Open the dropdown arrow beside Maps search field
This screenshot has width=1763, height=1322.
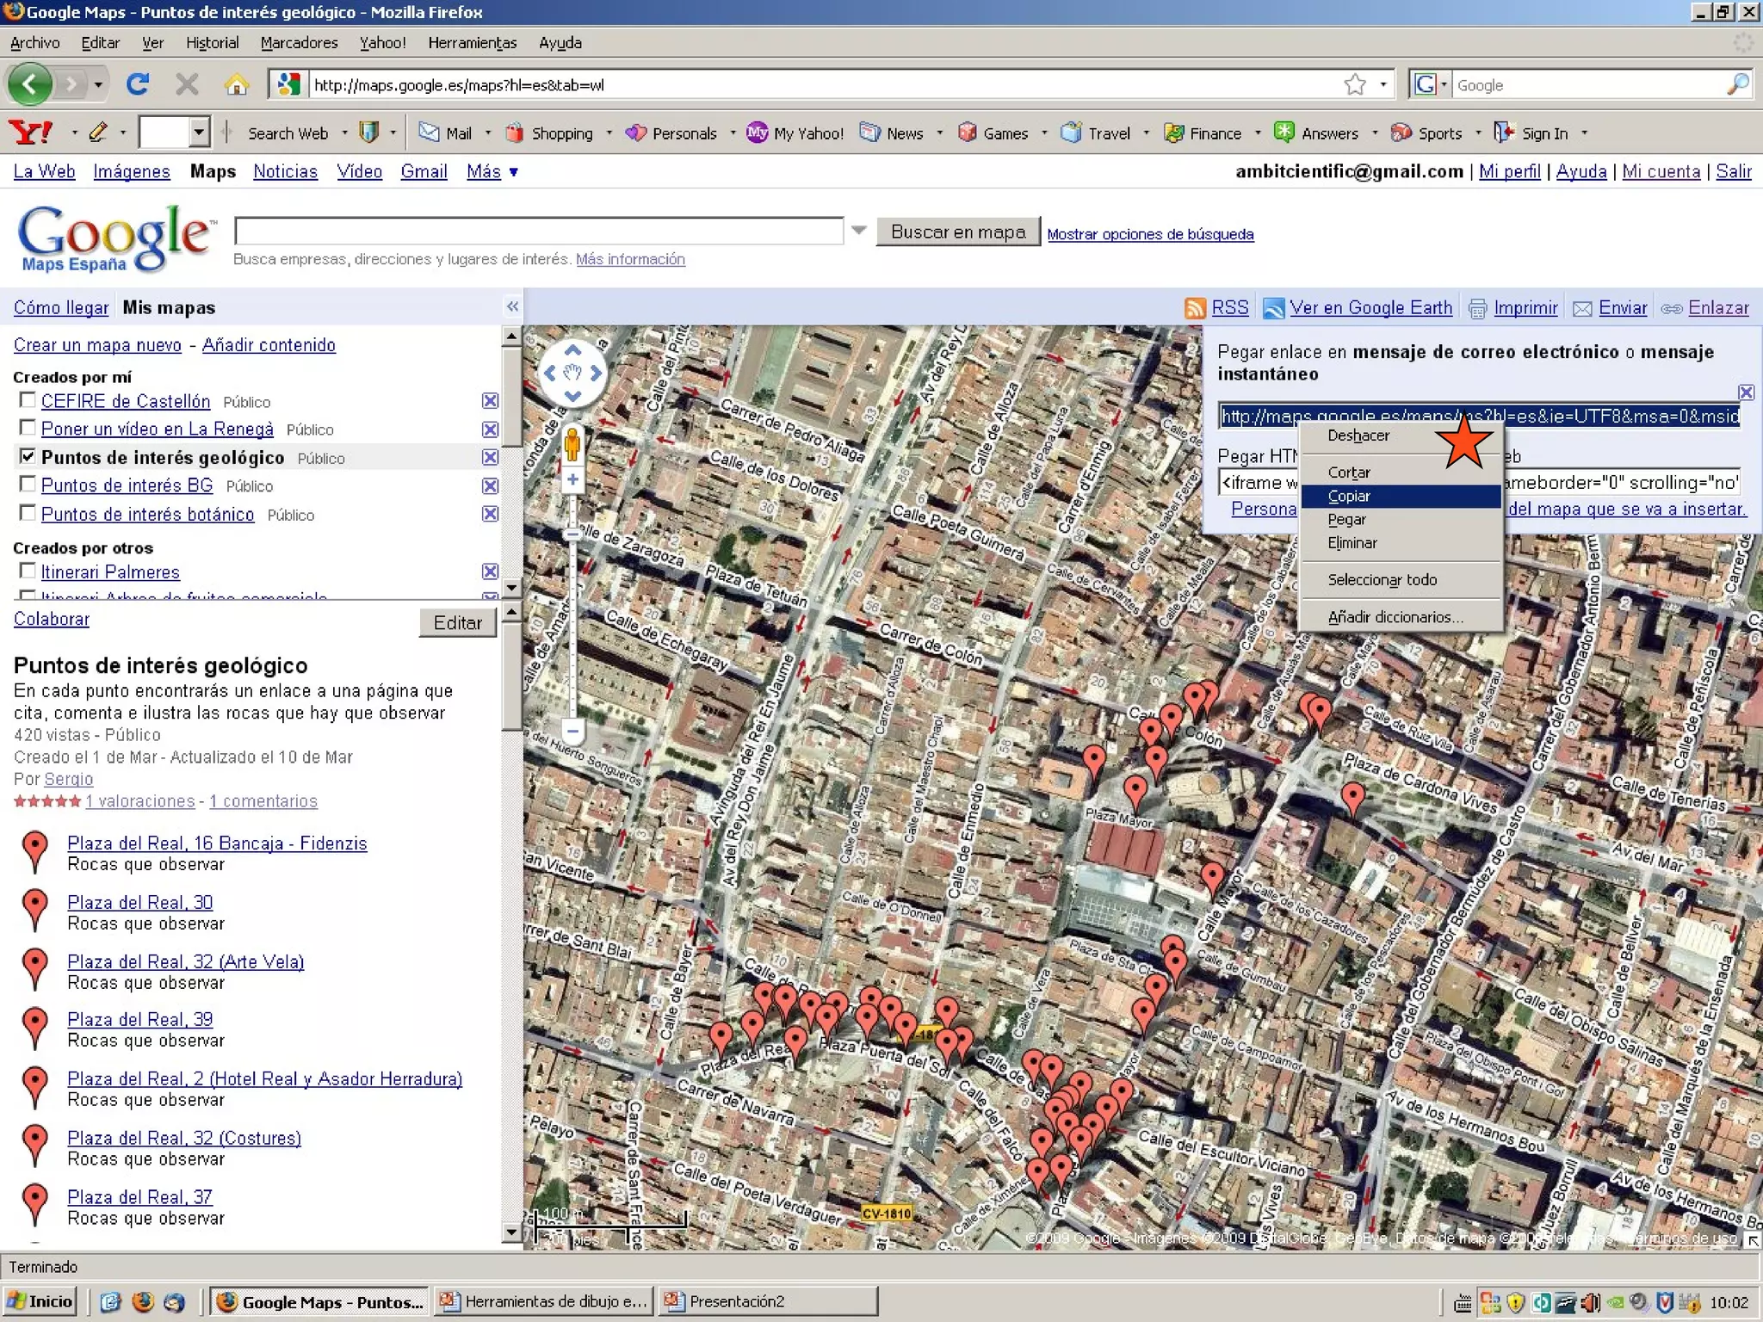pyautogui.click(x=858, y=231)
